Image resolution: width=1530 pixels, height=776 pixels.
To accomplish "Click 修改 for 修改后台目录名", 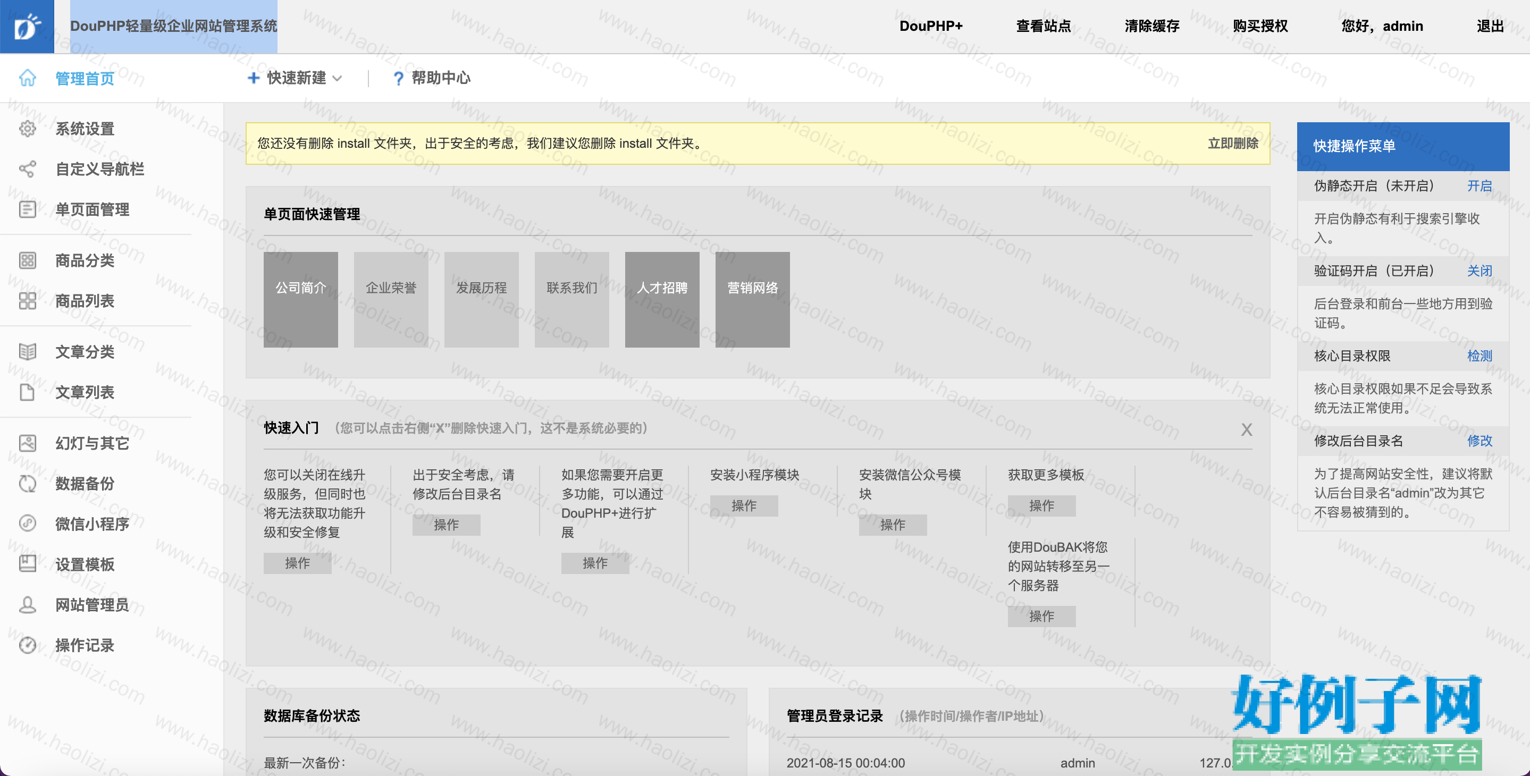I will coord(1479,441).
